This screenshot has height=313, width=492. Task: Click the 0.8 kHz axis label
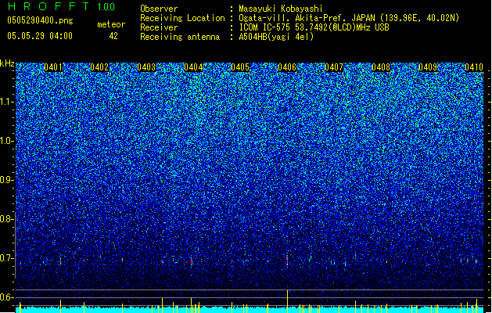pos(6,219)
